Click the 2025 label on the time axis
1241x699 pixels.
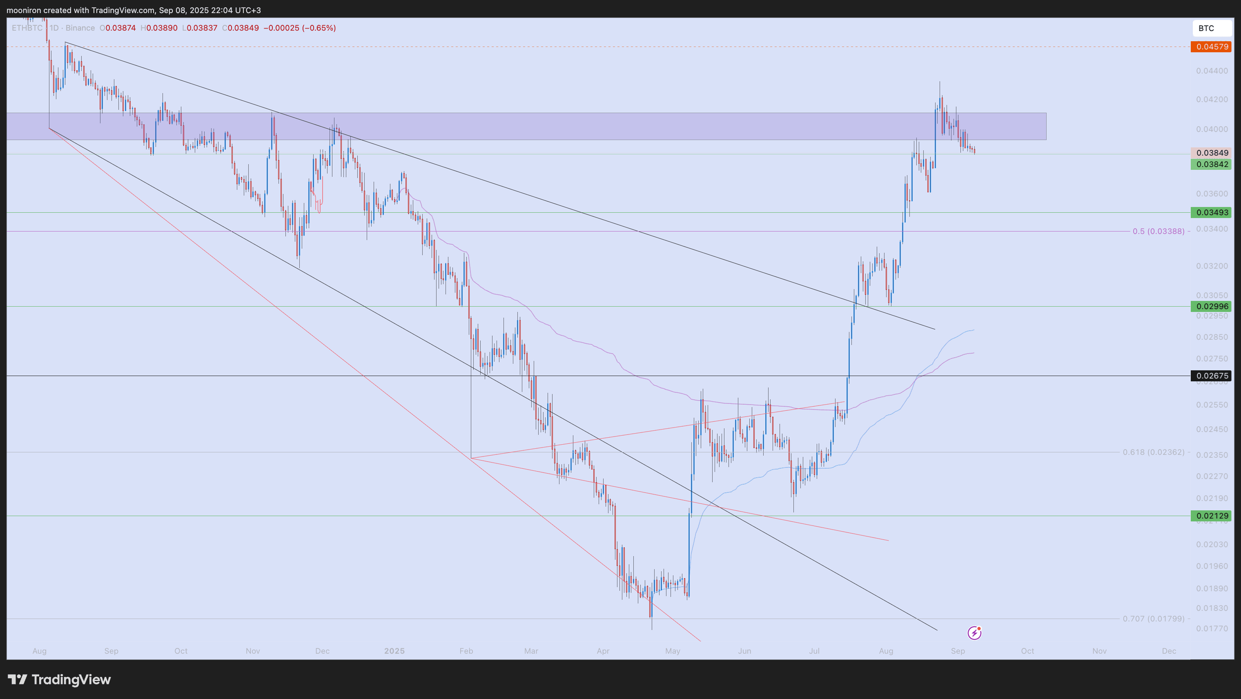click(x=394, y=651)
